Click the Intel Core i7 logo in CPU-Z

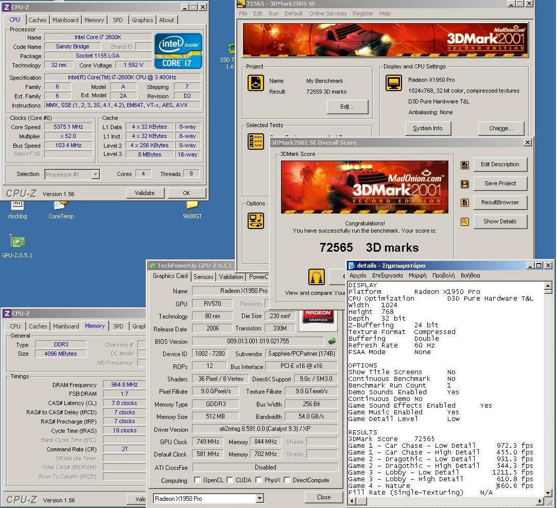point(178,51)
